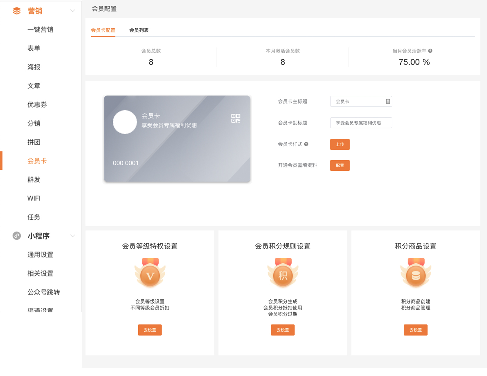Click the icon inside 会员卡主标题 field
Image resolution: width=487 pixels, height=376 pixels.
coord(388,102)
